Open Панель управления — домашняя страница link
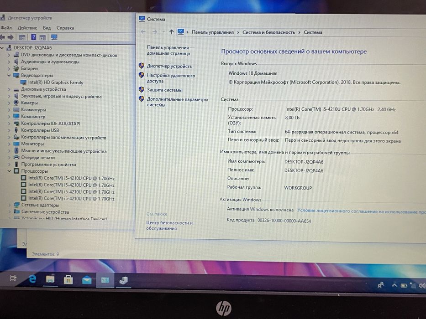426x319 pixels. 171,51
